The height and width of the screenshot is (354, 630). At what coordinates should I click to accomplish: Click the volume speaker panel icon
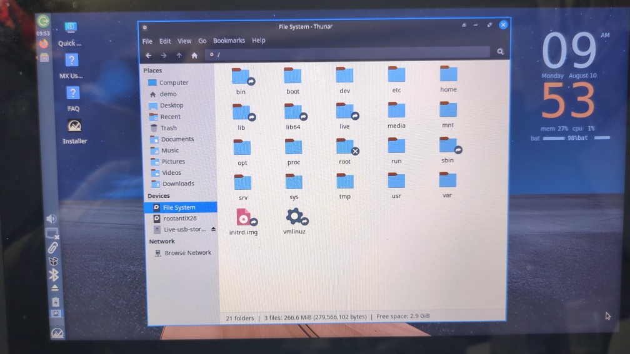click(x=51, y=219)
